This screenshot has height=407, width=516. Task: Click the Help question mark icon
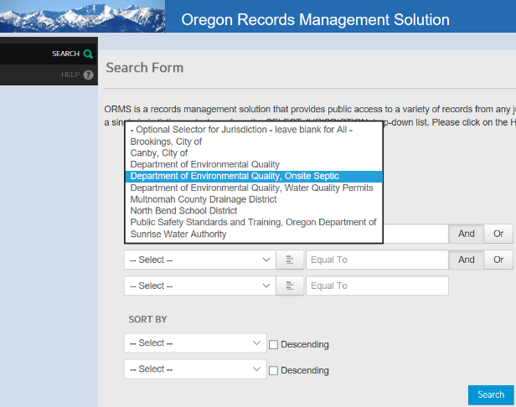pyautogui.click(x=88, y=75)
